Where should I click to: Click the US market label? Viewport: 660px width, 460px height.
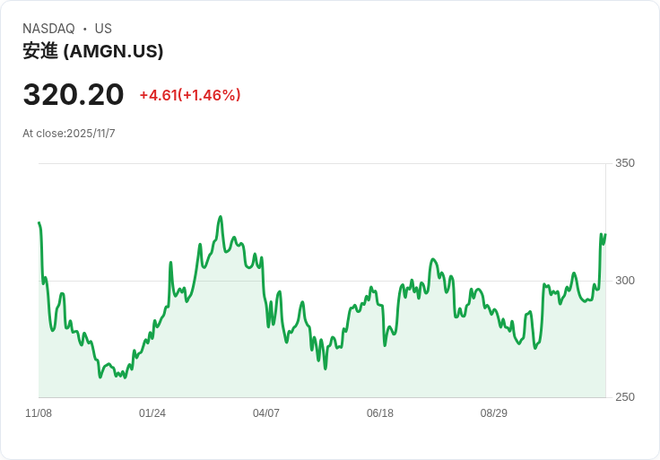pos(103,29)
